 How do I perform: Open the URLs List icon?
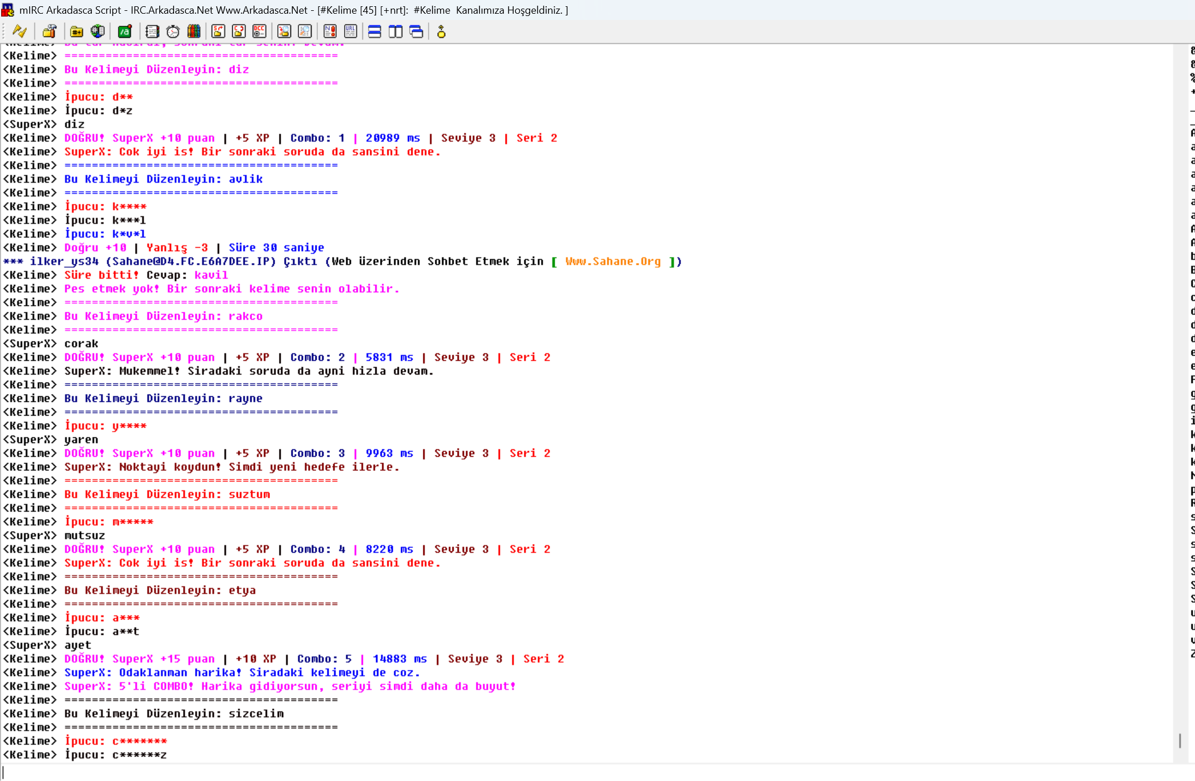coord(350,31)
